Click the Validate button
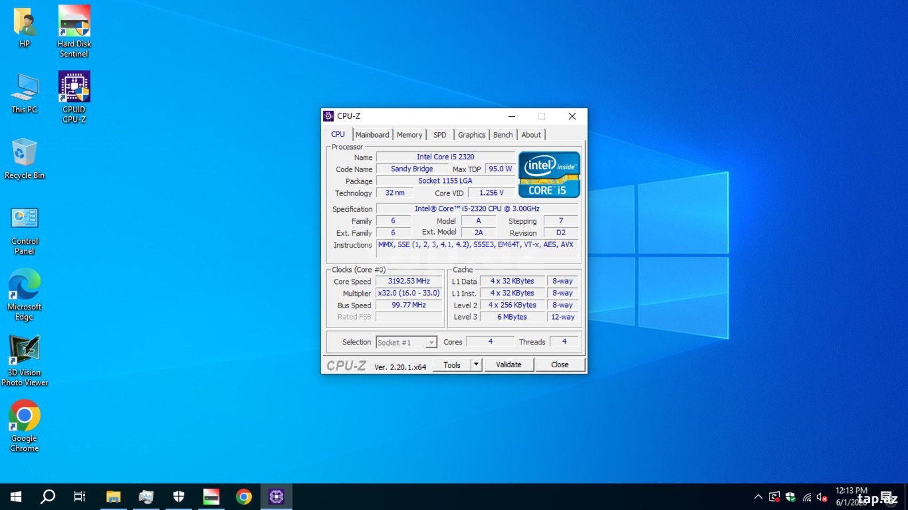The image size is (908, 510). pyautogui.click(x=508, y=365)
